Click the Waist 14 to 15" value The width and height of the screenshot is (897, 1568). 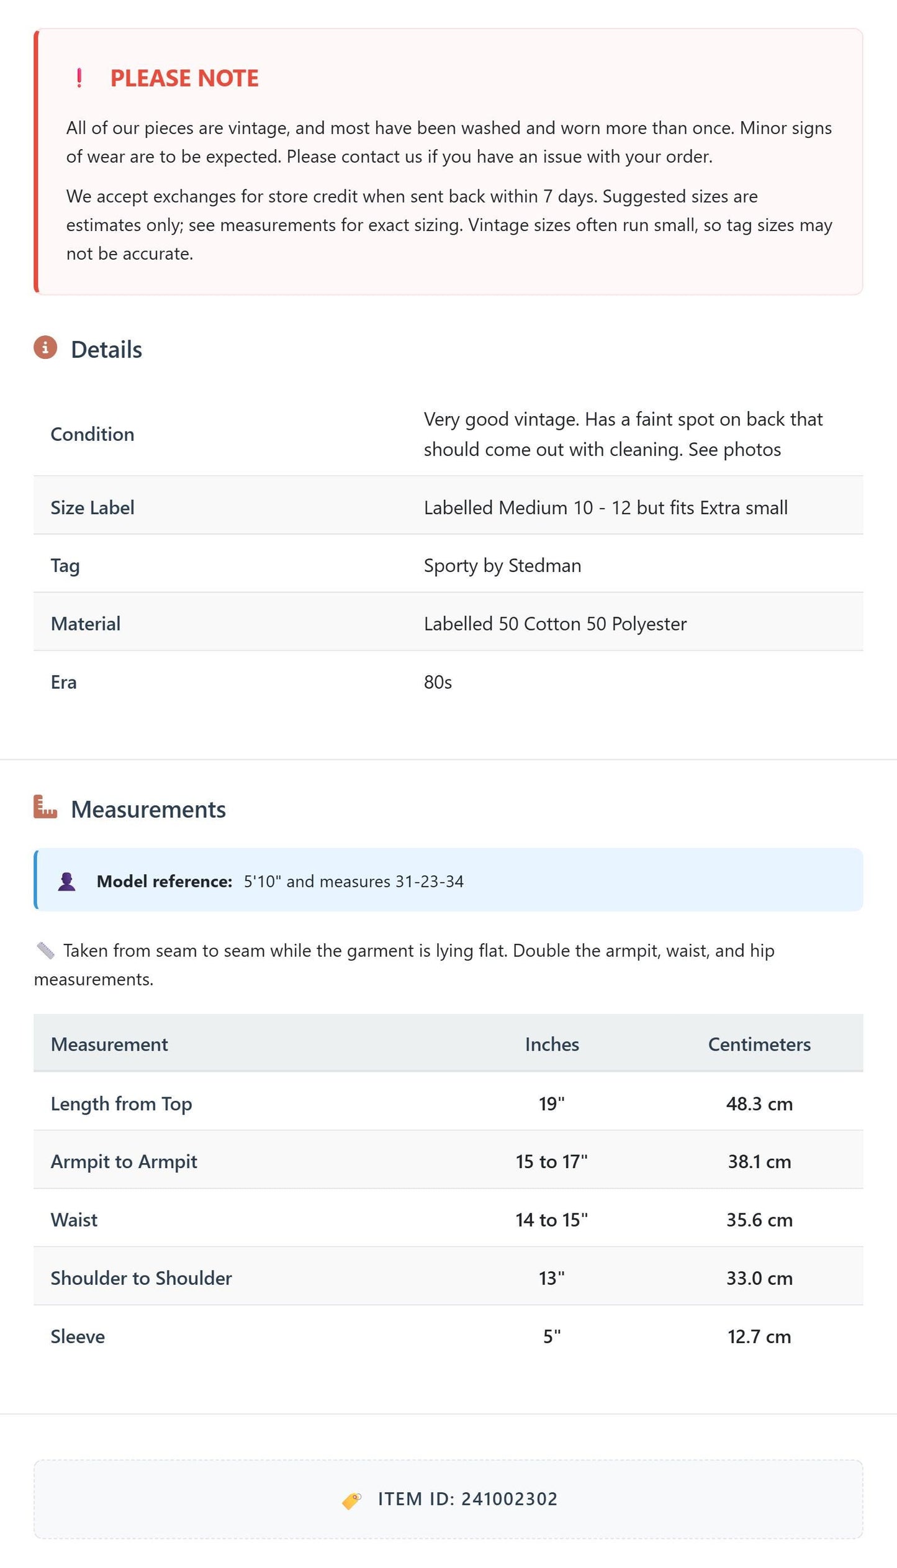pyautogui.click(x=552, y=1220)
